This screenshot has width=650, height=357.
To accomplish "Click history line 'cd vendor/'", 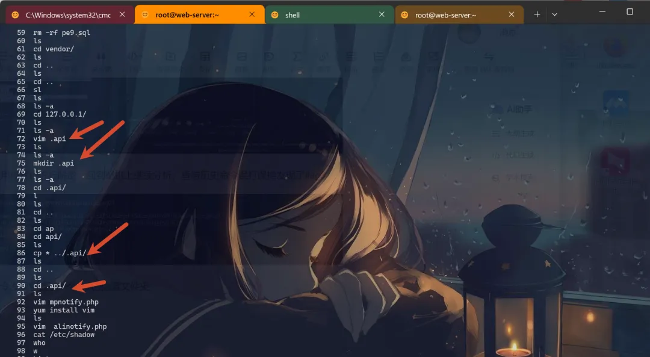I will click(x=54, y=49).
